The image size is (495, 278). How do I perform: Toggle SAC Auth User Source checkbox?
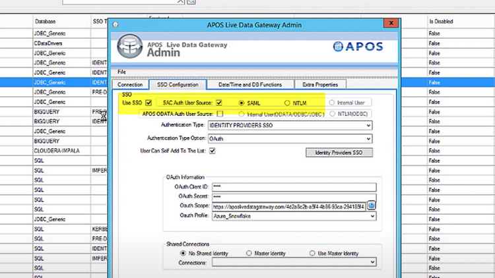tap(218, 103)
